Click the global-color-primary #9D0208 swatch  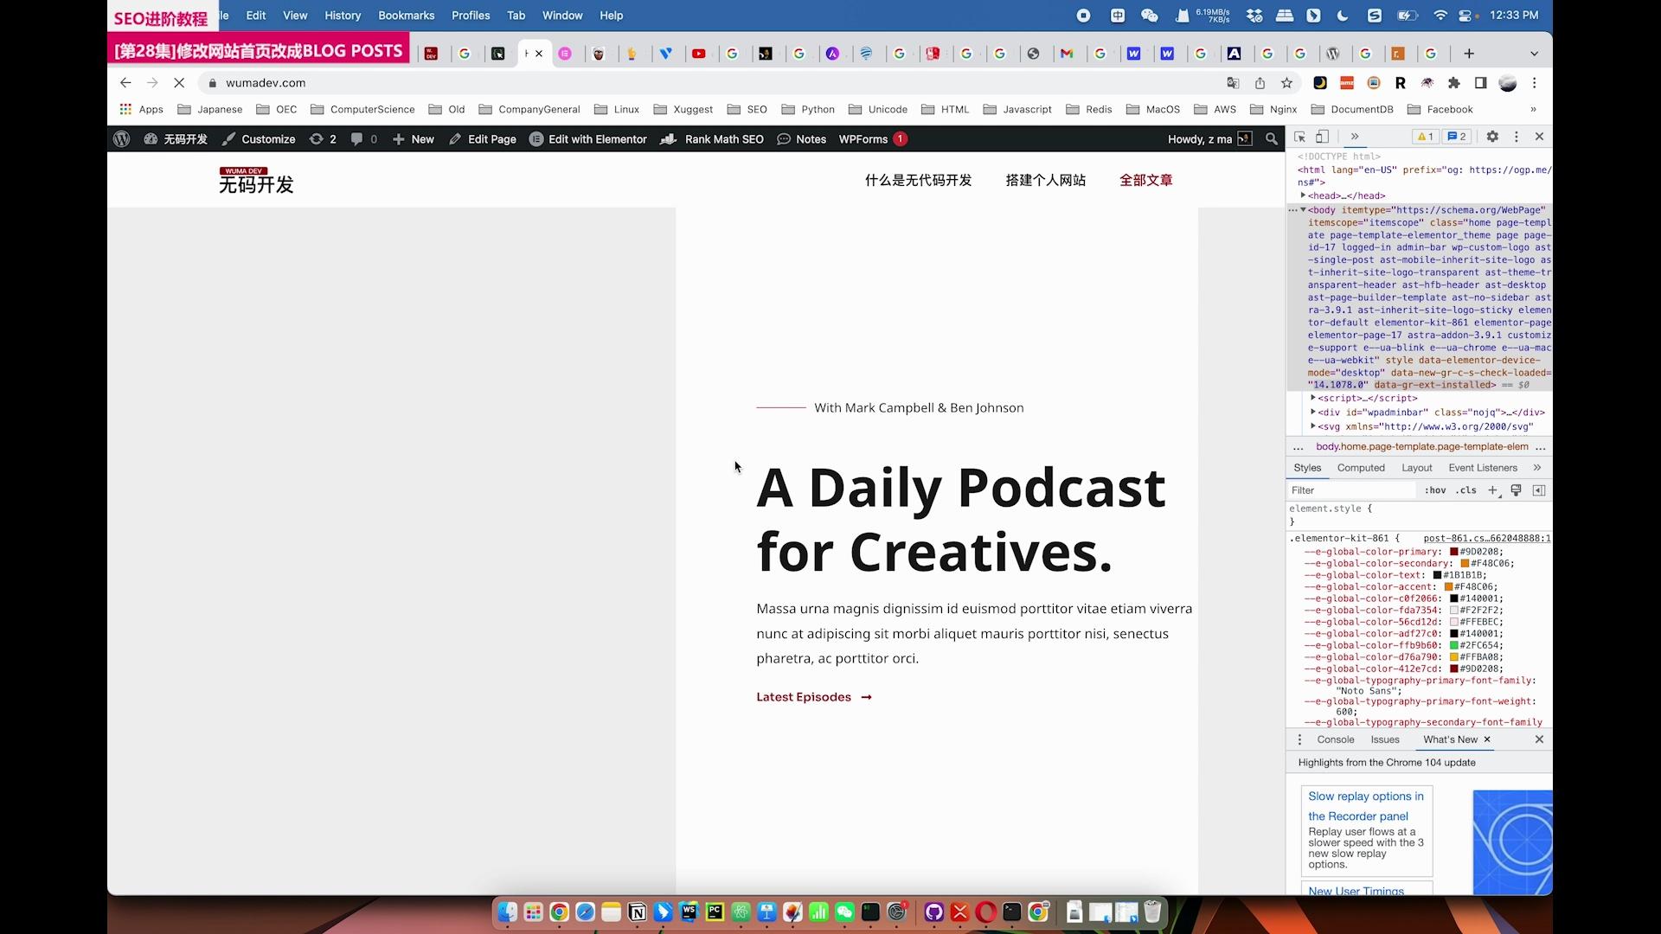coord(1454,552)
